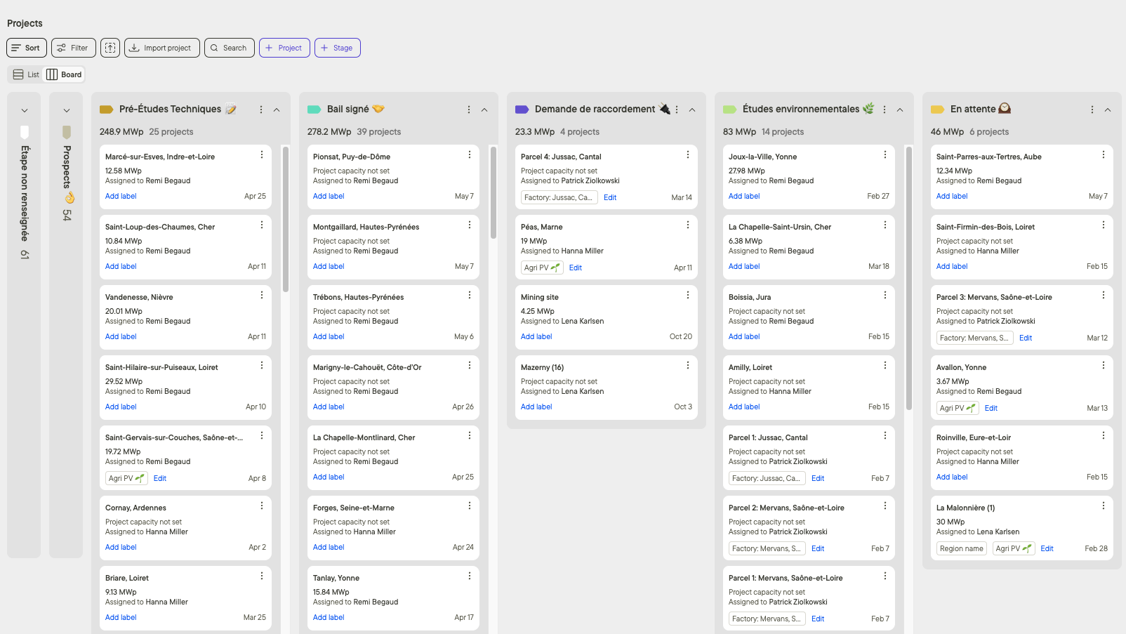The width and height of the screenshot is (1126, 634).
Task: Click the Import project button
Action: pyautogui.click(x=161, y=48)
